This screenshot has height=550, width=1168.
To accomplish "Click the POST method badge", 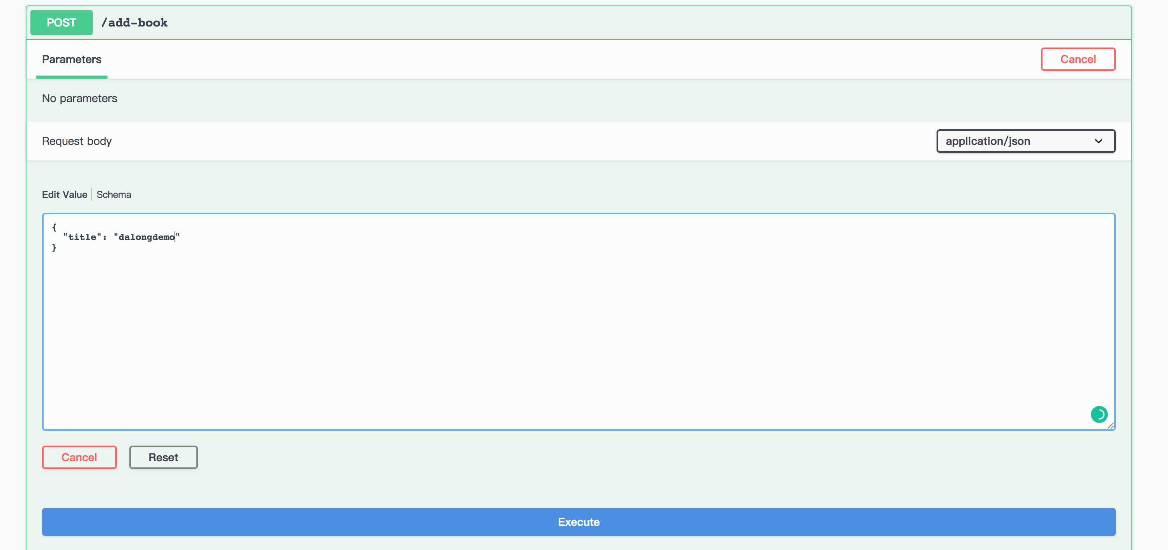I will click(x=61, y=22).
